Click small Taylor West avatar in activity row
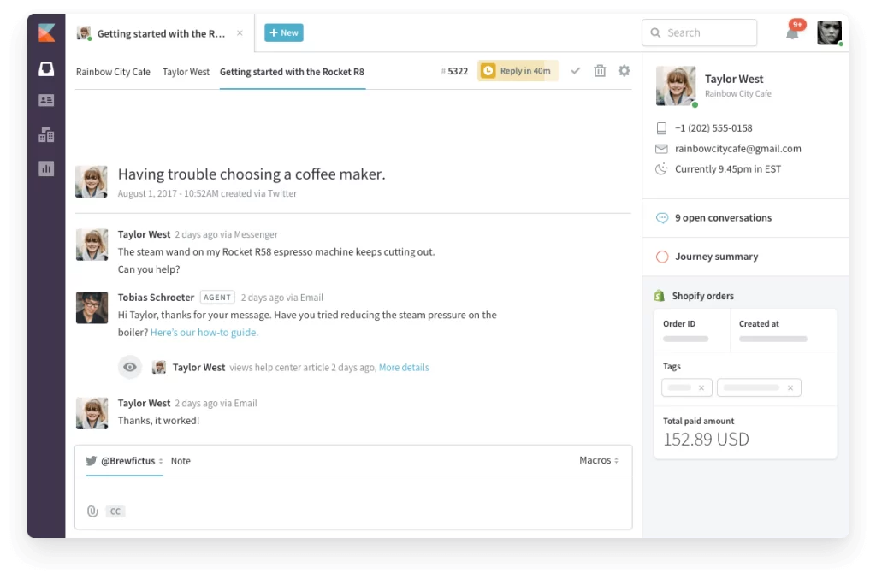 [x=159, y=367]
